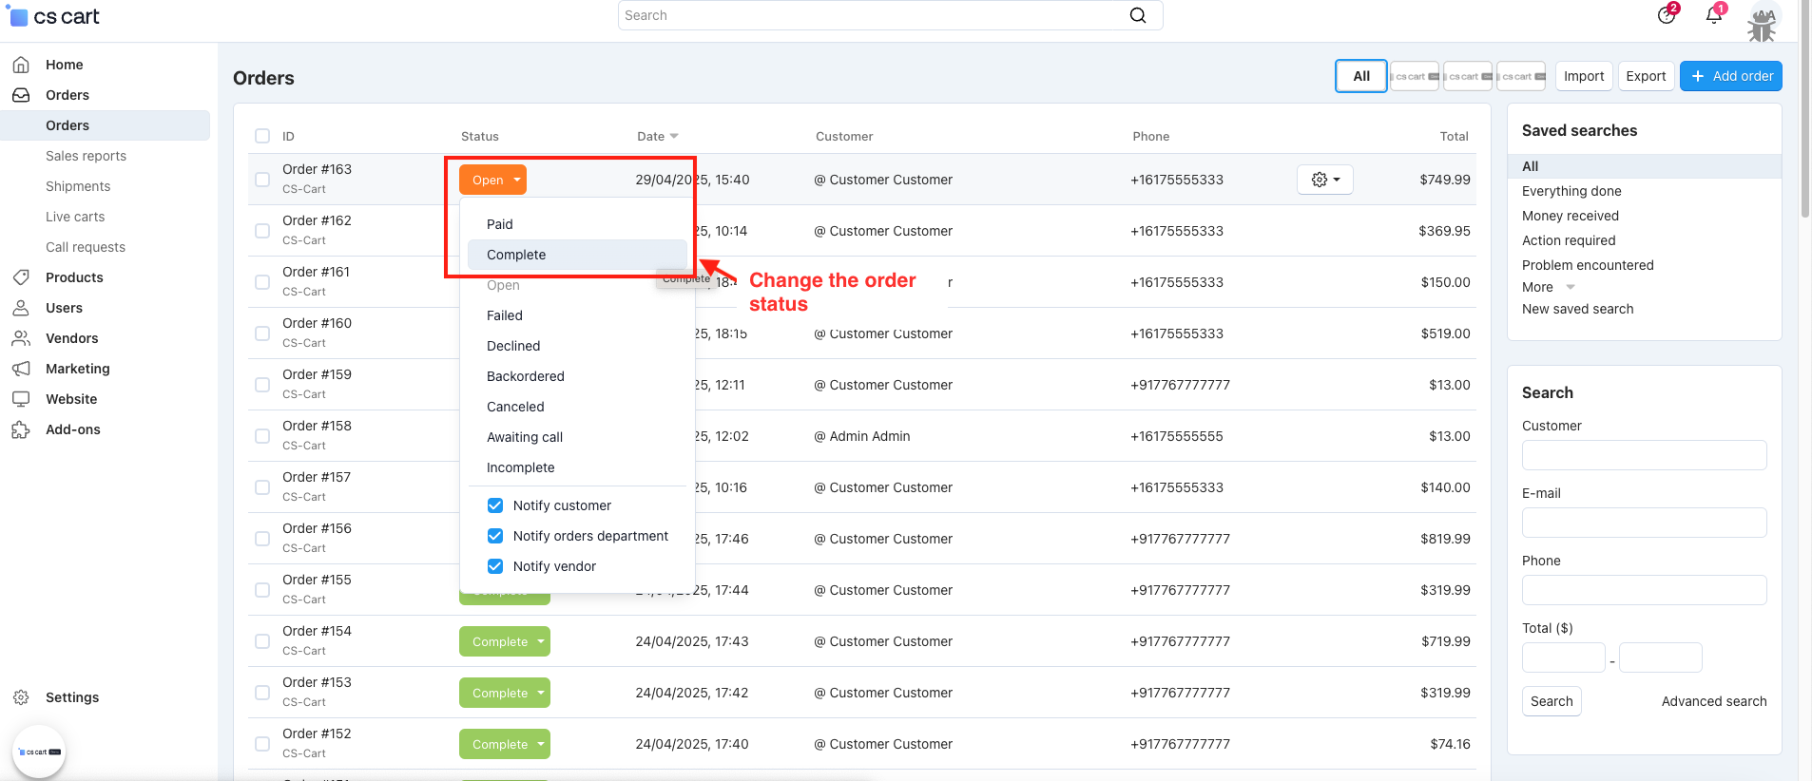Screen dimensions: 1812x781
Task: Select checkbox for Order #163
Action: tap(262, 180)
